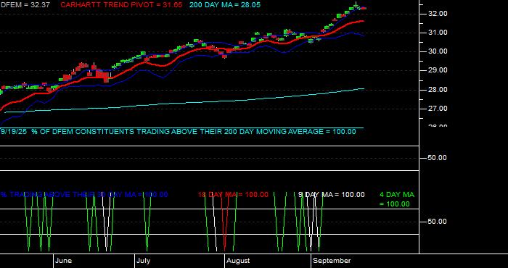Click the DFEM = 32.37 price label

[x=25, y=5]
